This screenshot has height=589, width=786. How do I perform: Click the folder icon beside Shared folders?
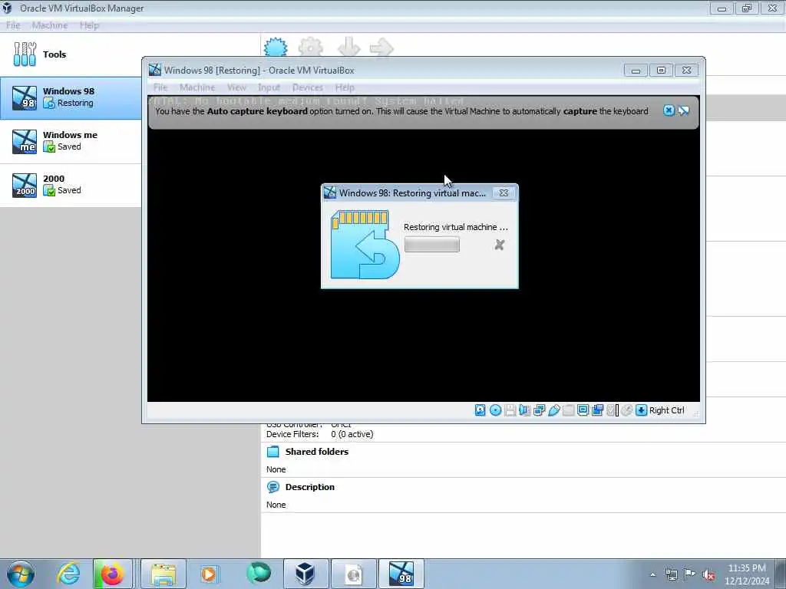tap(273, 452)
